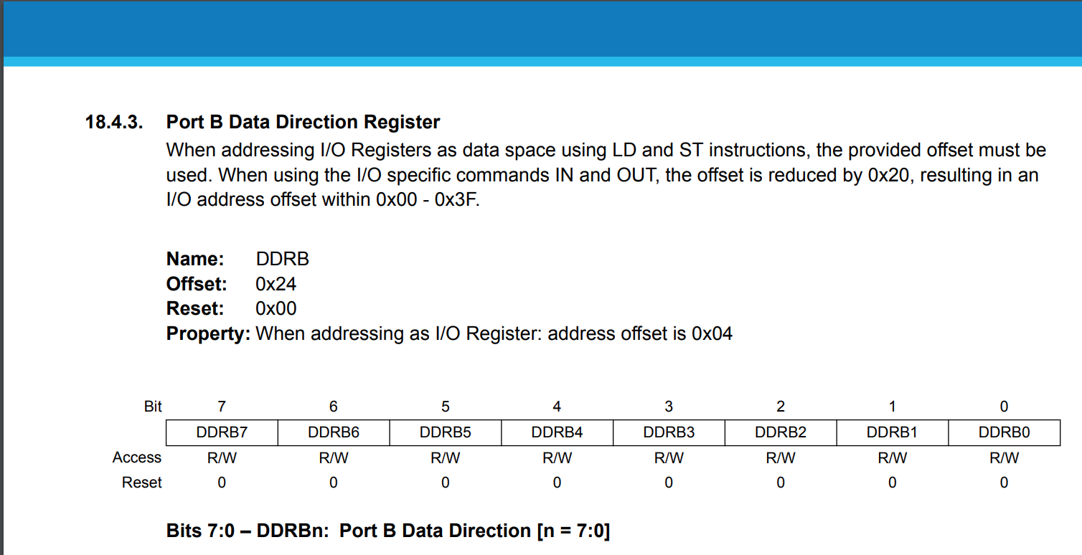Image resolution: width=1082 pixels, height=555 pixels.
Task: Click the Bits 7:0 – DDRBn description heading
Action: (388, 531)
